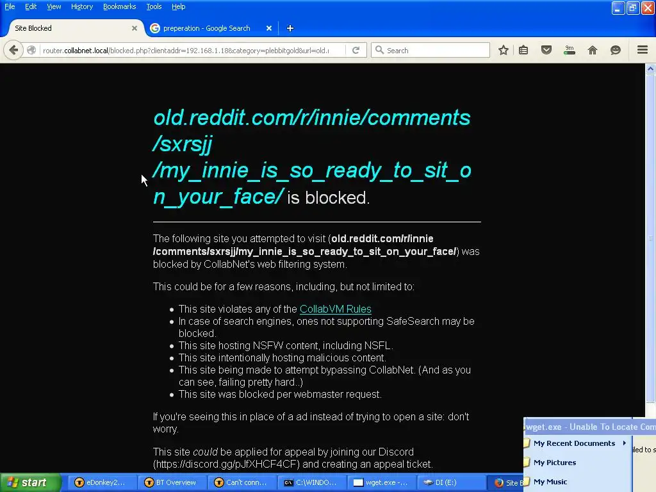Switch to wget.exe taskbar item
Viewport: 656px width, 492px height.
382,482
